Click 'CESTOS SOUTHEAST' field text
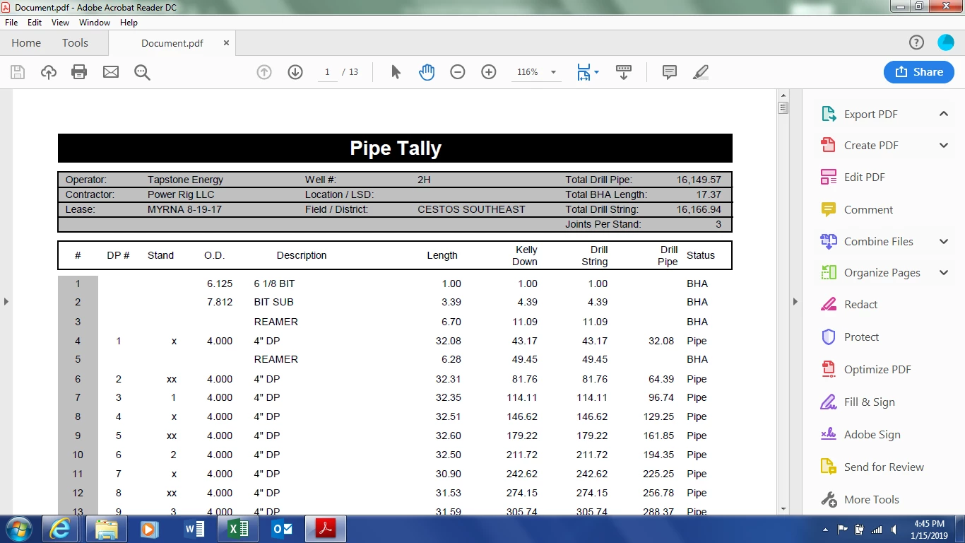This screenshot has width=965, height=543. point(471,209)
